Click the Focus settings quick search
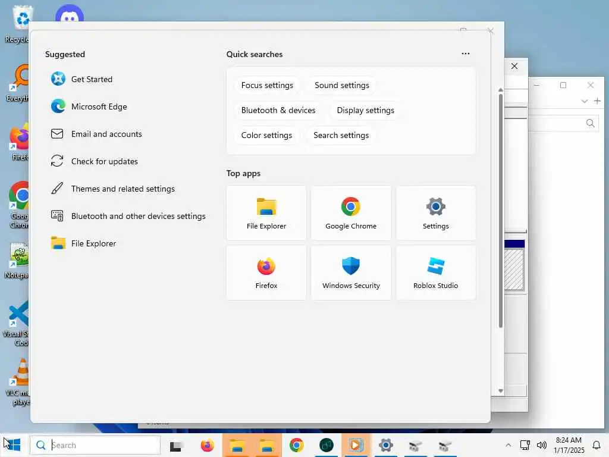 [x=267, y=85]
